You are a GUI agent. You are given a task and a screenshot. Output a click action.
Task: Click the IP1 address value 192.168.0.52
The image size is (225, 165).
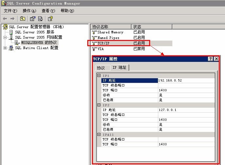[170, 80]
